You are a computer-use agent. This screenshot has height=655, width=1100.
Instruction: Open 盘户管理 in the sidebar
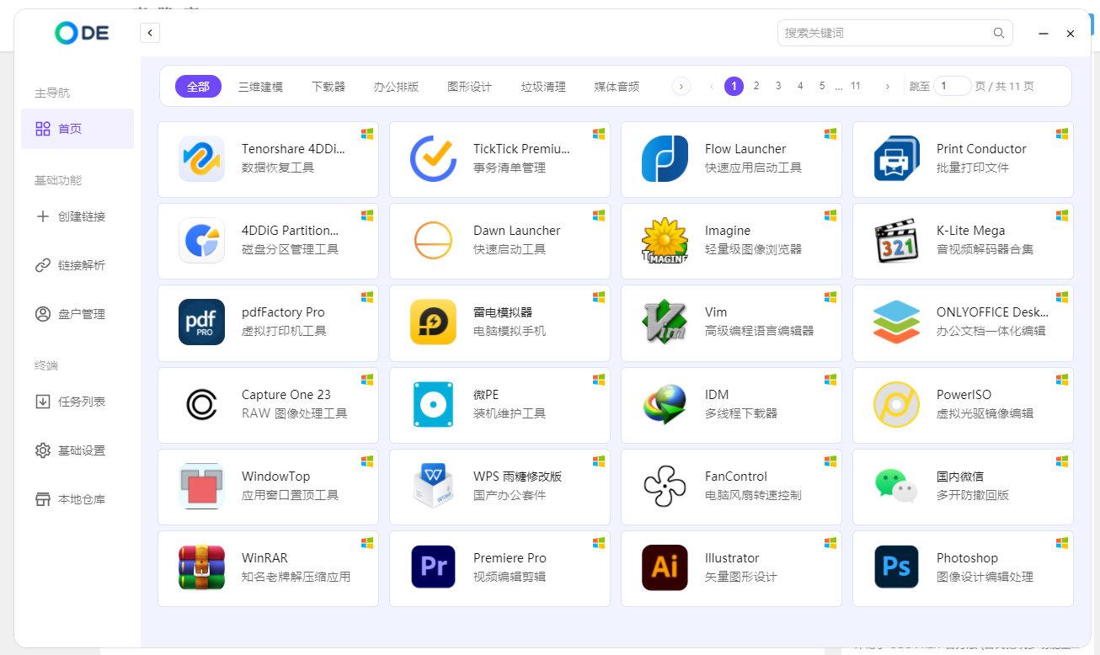pyautogui.click(x=77, y=314)
